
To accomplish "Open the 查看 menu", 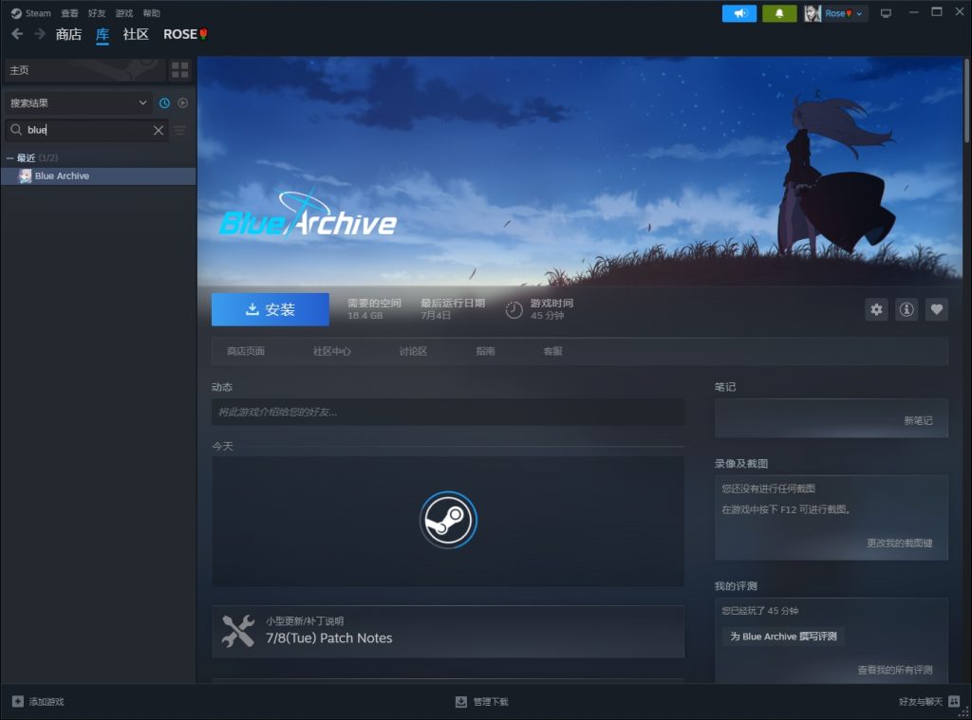I will point(69,13).
